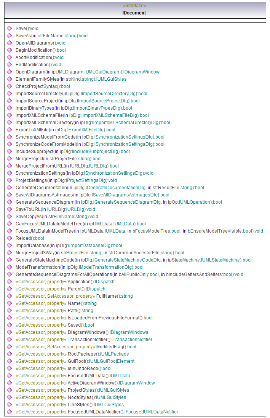Screen dimensions: 270x418
Task: Click the icon next to ExportToXMIFile
Action: pos(9,130)
